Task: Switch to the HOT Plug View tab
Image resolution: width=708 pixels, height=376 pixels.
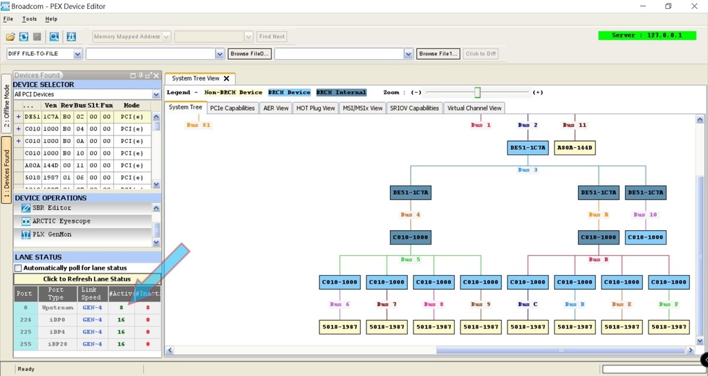Action: [315, 109]
